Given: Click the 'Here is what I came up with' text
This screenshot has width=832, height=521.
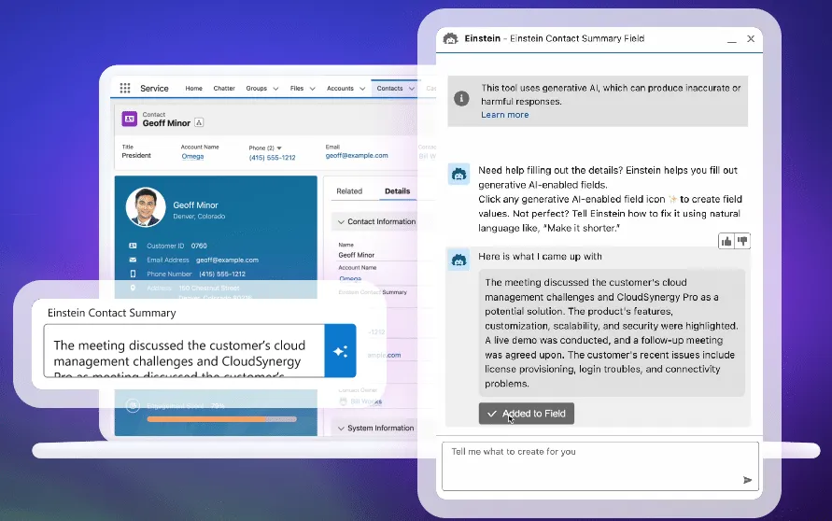Looking at the screenshot, I should (x=540, y=256).
